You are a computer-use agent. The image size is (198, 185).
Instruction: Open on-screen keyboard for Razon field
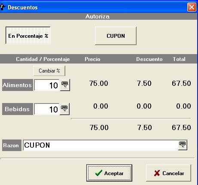(183, 145)
